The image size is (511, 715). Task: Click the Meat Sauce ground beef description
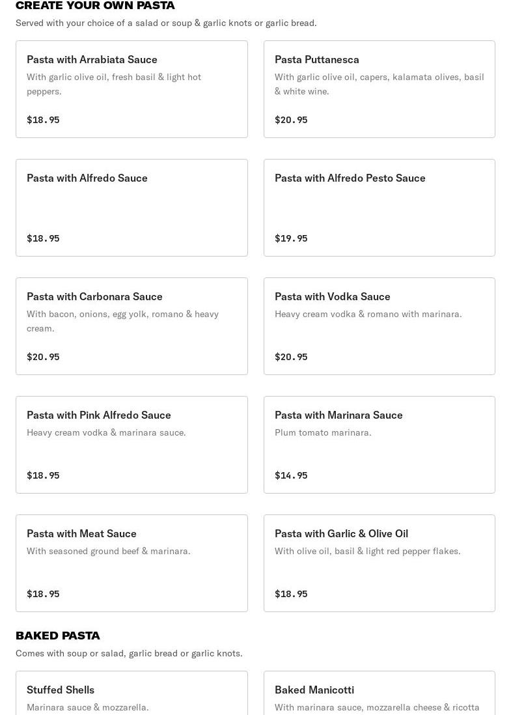tap(109, 551)
